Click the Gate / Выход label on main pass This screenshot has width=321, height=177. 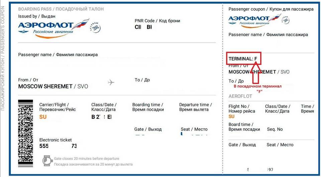tap(148, 129)
